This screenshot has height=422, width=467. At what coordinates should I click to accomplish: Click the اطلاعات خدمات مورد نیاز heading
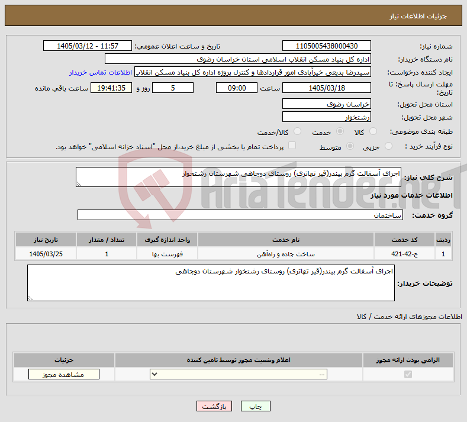(x=411, y=195)
